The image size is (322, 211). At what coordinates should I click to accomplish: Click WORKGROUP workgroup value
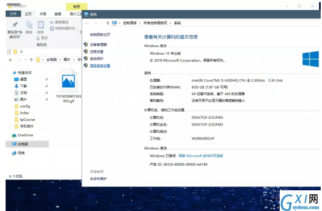[x=203, y=139]
